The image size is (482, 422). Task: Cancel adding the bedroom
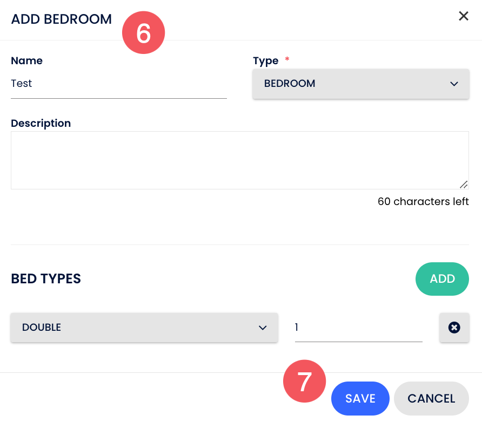pos(431,398)
